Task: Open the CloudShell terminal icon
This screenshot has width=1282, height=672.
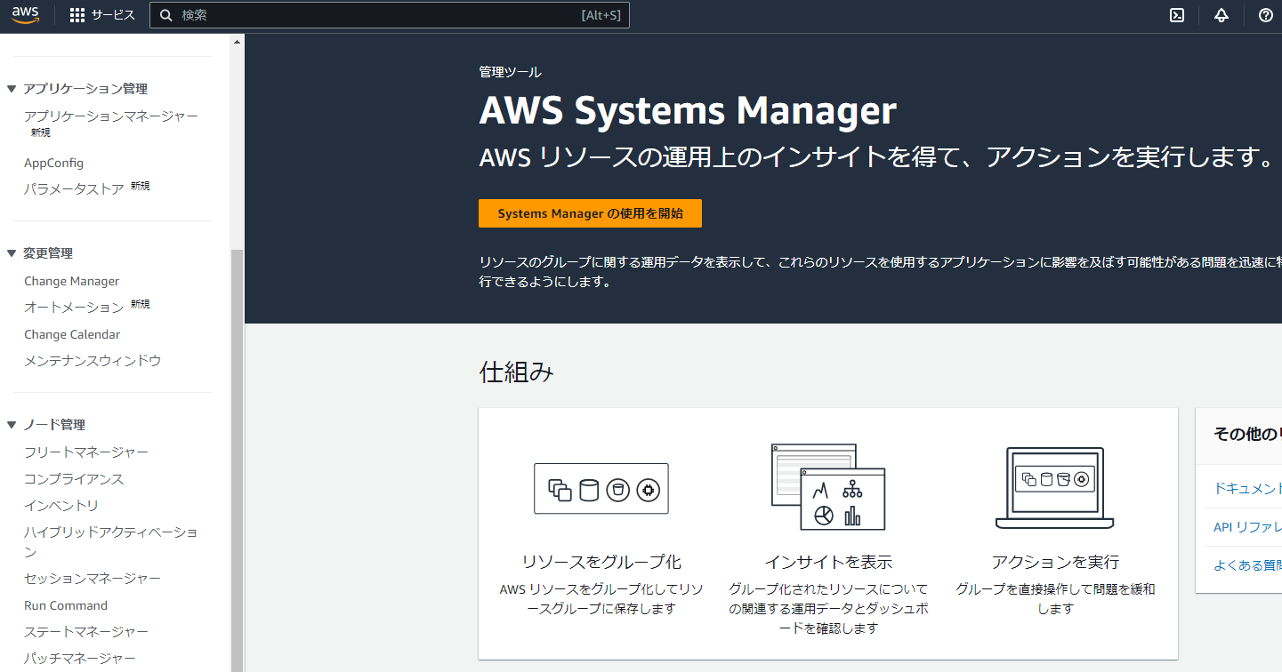Action: [1177, 15]
